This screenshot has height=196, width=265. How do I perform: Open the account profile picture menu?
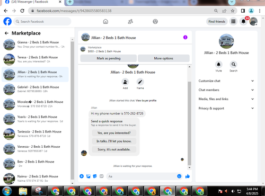(x=253, y=22)
